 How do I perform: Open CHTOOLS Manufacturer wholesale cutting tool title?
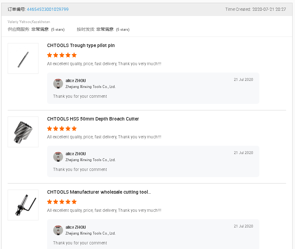(x=99, y=192)
